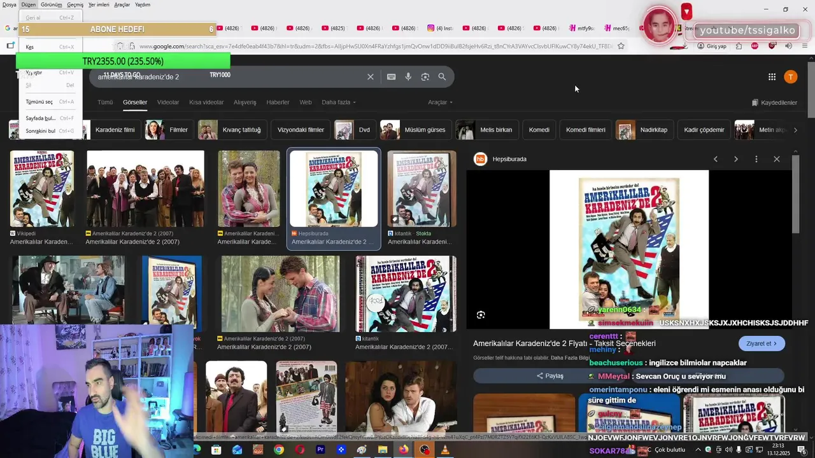This screenshot has height=458, width=815.
Task: Click the Paylaş share button
Action: [550, 376]
